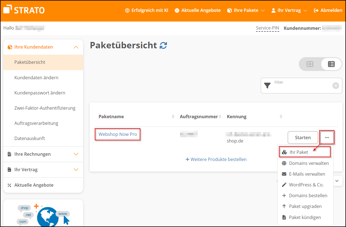Viewport: 346px width, 227px height.
Task: Select Ihr Paket from the context menu
Action: [299, 152]
